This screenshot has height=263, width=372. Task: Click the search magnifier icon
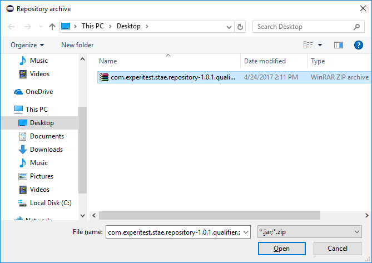[356, 27]
